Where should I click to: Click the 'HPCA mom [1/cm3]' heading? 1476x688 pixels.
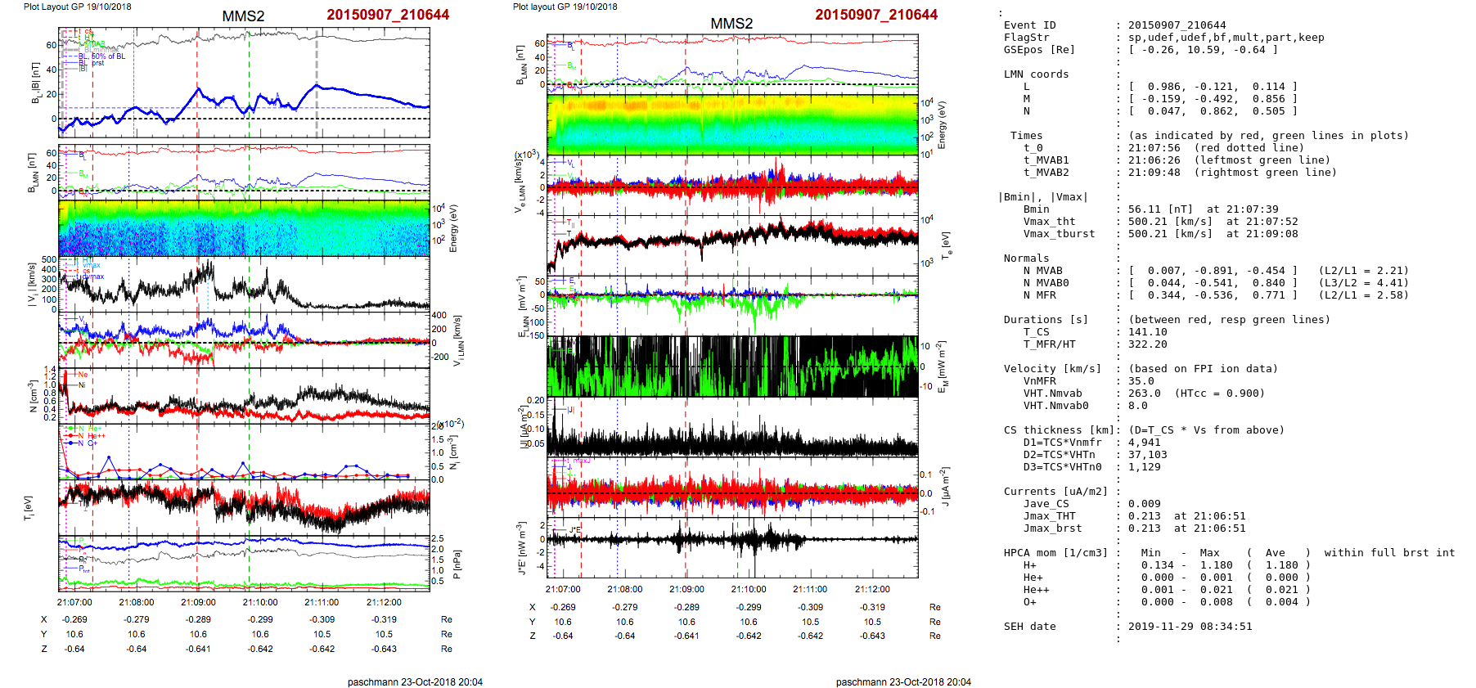point(1056,553)
